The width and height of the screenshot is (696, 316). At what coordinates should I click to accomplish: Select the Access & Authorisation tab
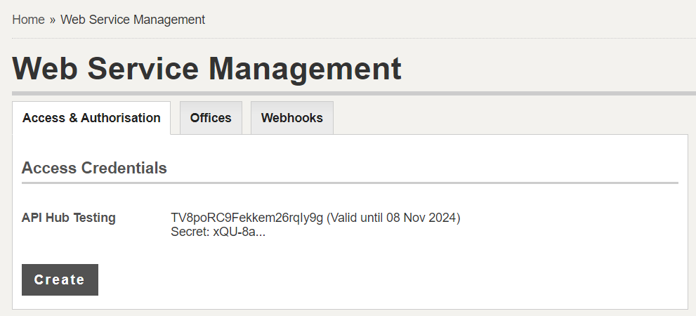coord(91,118)
